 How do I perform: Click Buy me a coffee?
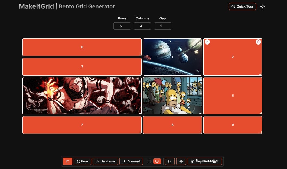pyautogui.click(x=205, y=161)
